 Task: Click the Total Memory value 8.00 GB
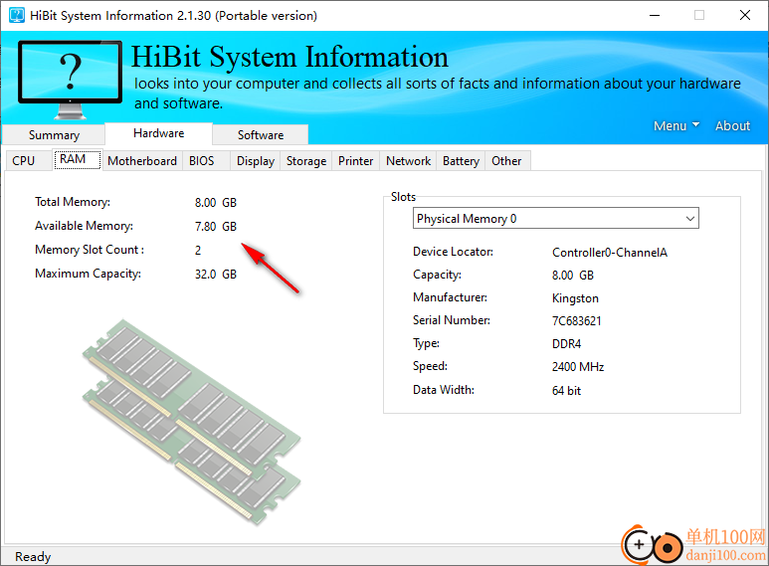pos(216,203)
